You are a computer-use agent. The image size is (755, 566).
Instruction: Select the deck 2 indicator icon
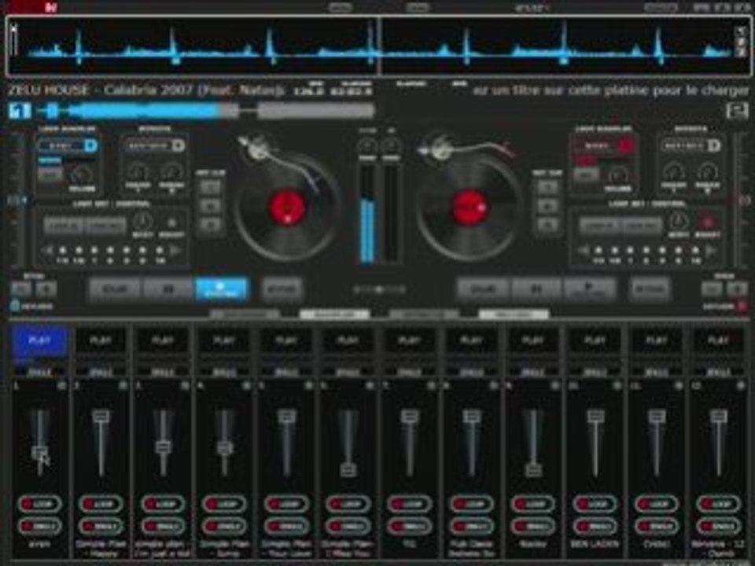point(737,111)
